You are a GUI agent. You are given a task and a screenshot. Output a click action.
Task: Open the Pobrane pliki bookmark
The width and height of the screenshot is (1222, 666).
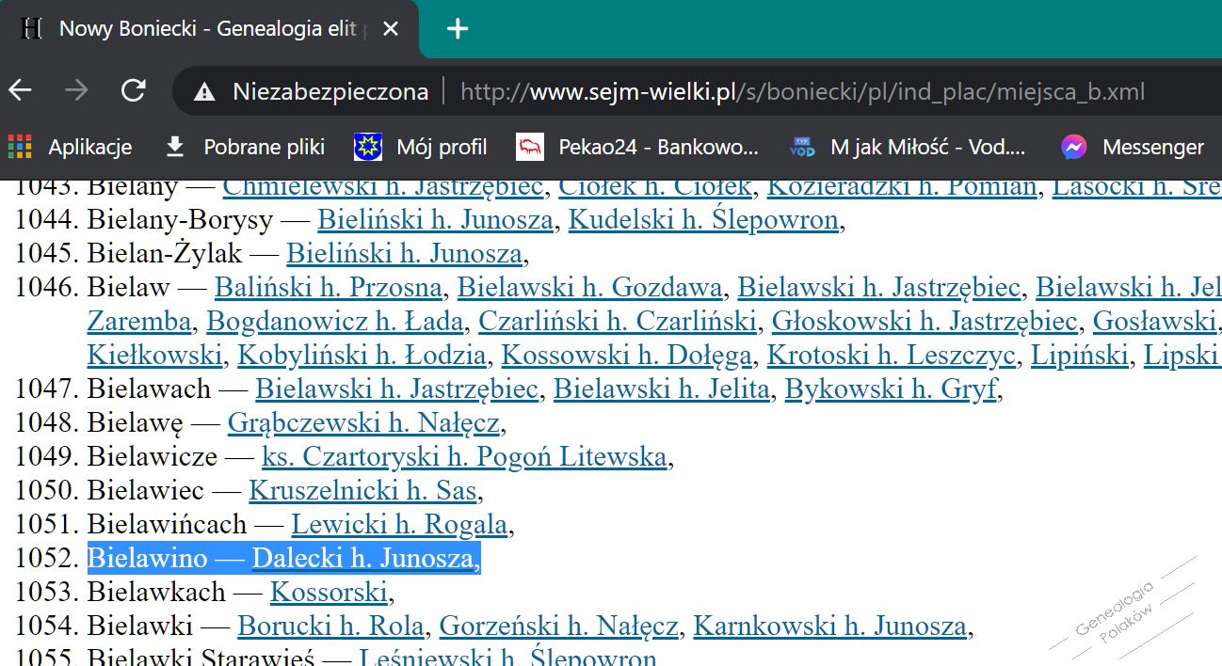[245, 147]
